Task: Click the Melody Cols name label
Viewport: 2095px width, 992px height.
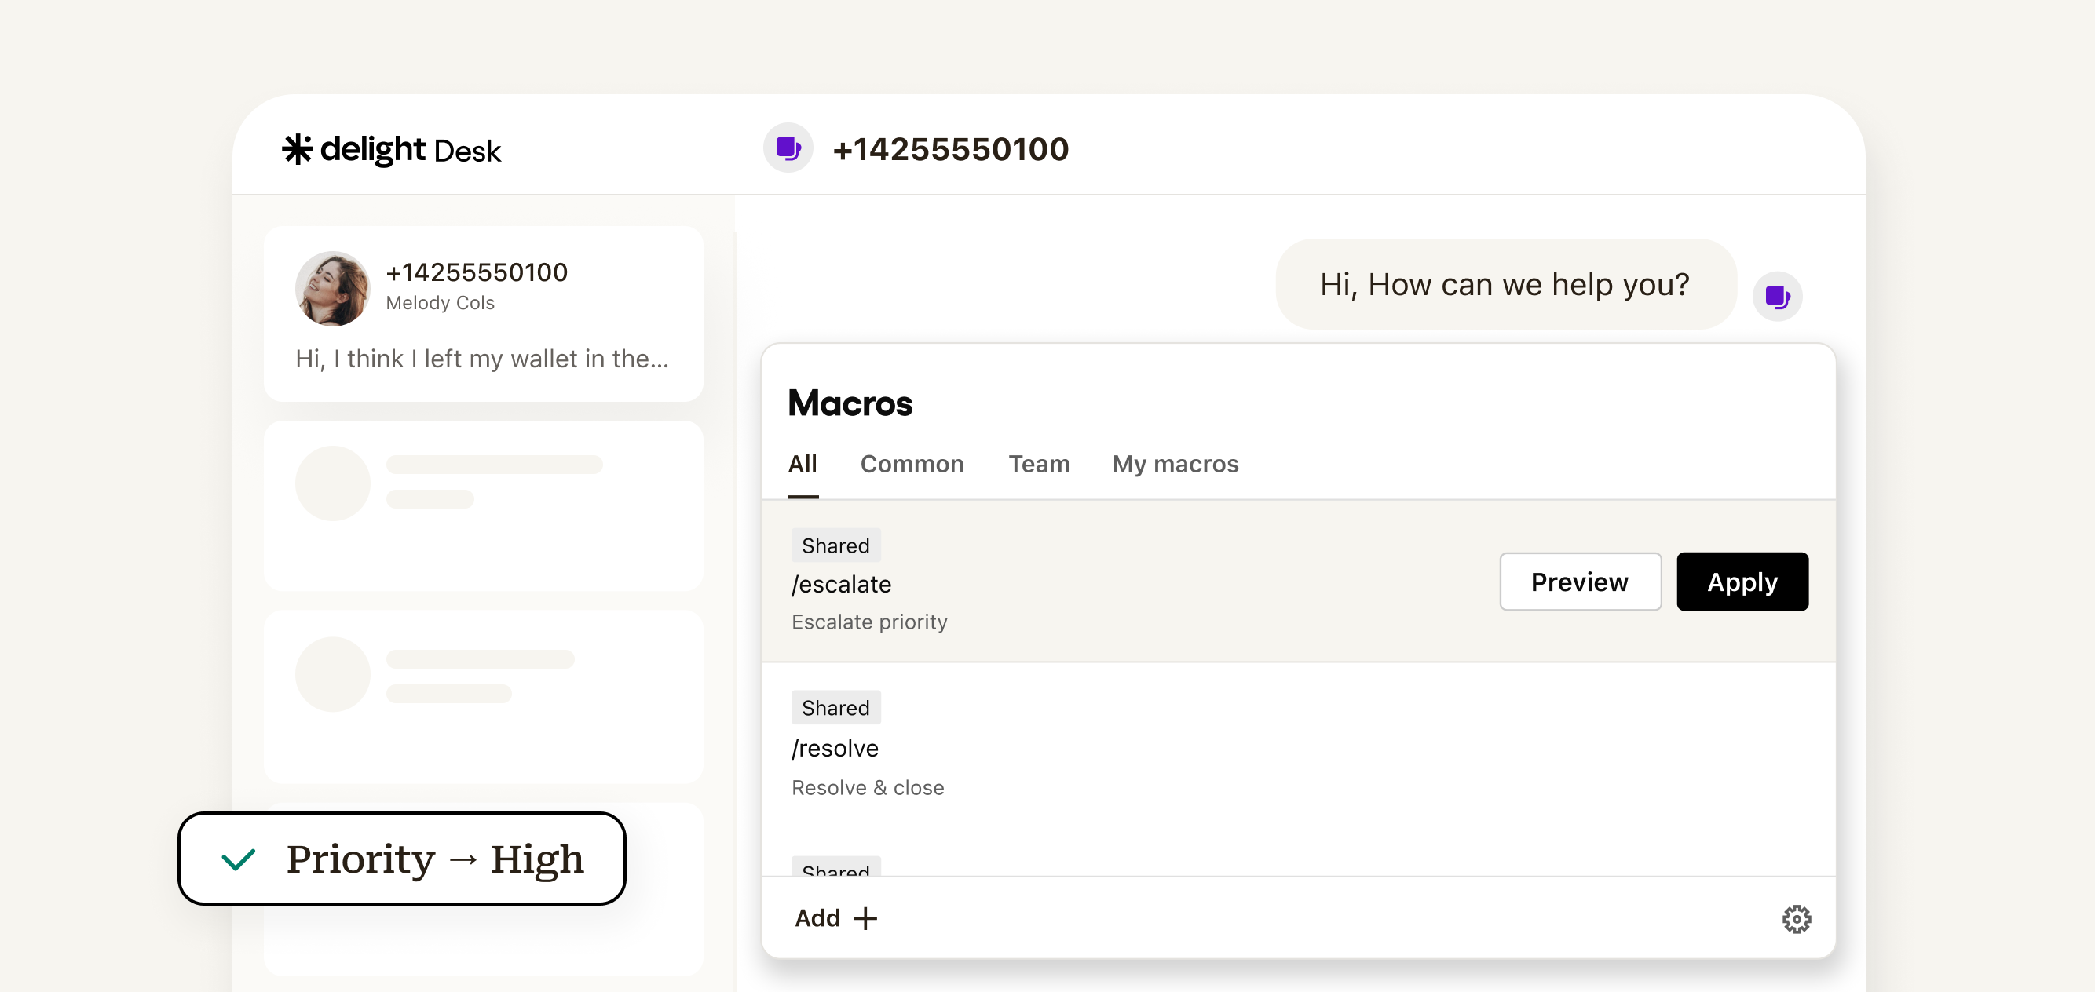Action: (x=439, y=302)
